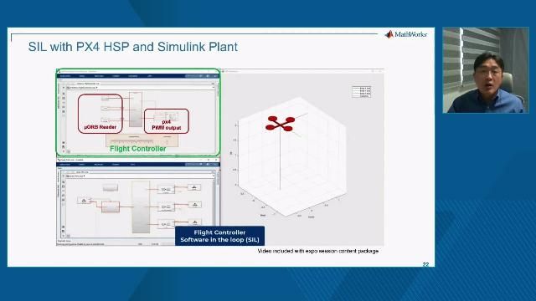Screen dimensions: 536x301
Task: Click the expander arrow ending the Flight Controller breadcrumb bar
Action: 214,87
